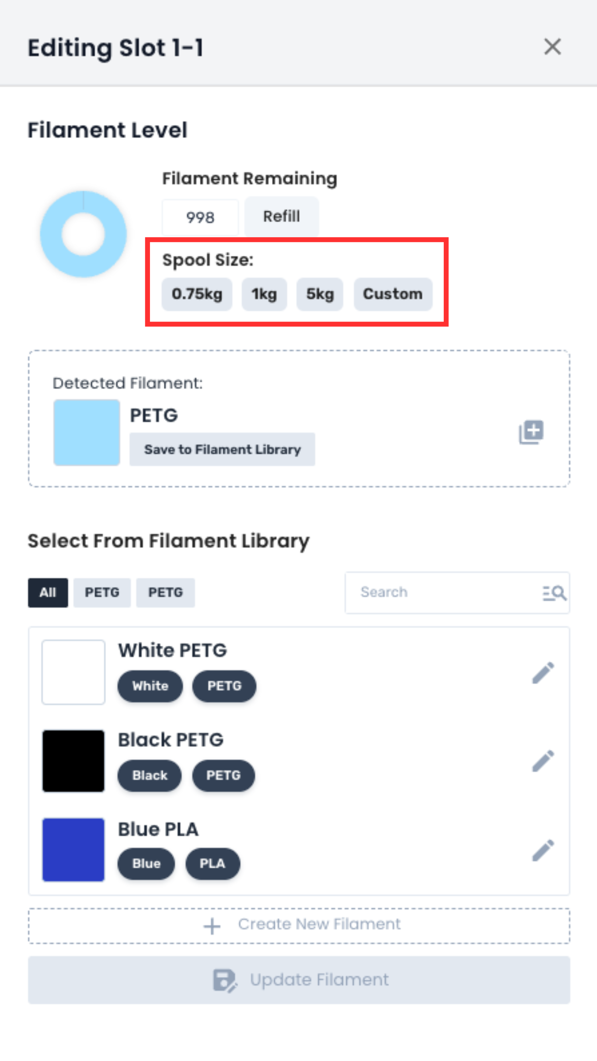Edit the Black PETG filament entry
The width and height of the screenshot is (597, 1061).
point(542,761)
